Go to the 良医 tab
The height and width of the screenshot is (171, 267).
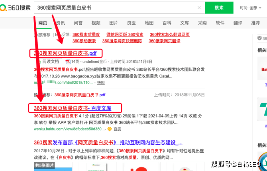pos(132,23)
